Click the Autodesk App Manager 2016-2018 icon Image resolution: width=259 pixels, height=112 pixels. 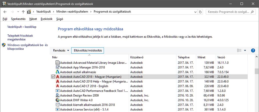57,67
